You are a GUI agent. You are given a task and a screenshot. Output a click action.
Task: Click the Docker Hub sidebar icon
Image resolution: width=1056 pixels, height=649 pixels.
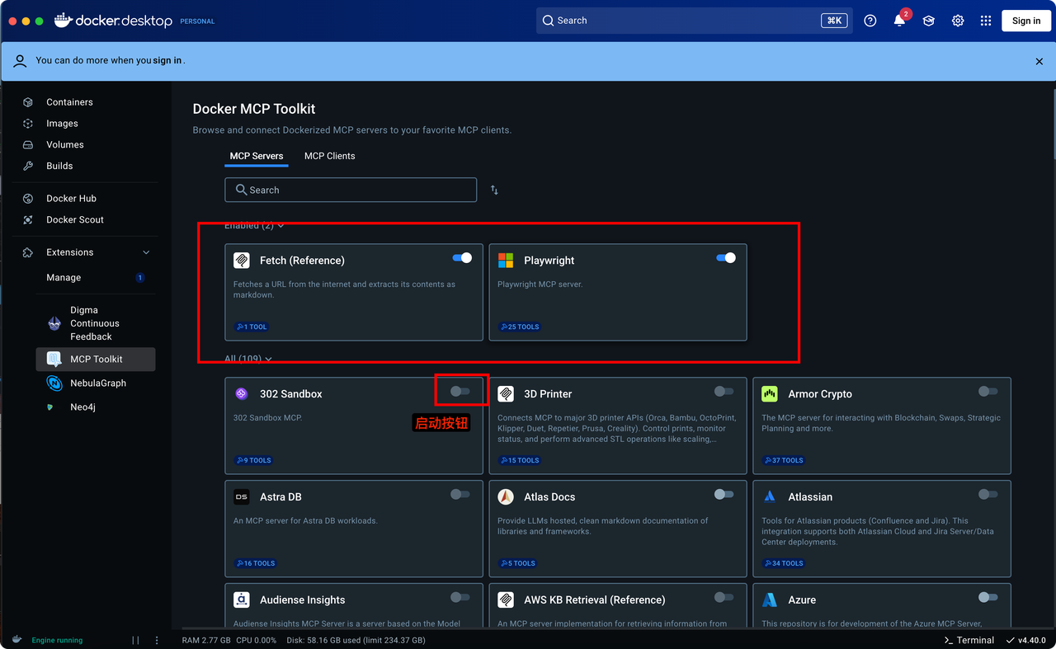(x=28, y=199)
